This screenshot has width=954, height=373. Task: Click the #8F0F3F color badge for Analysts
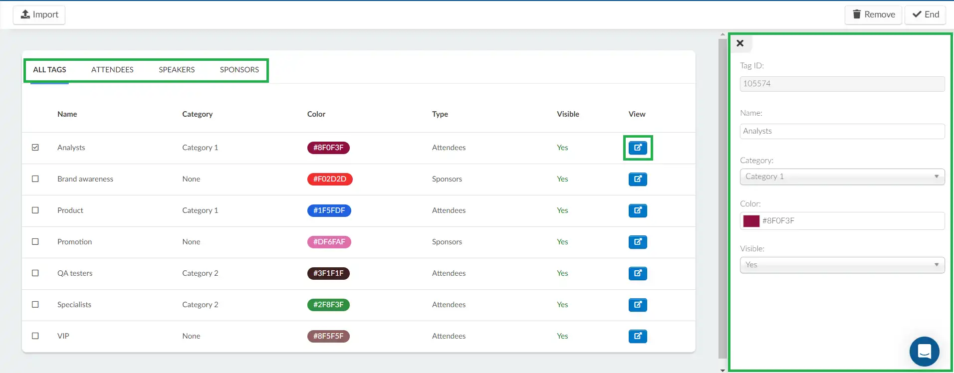click(x=328, y=148)
